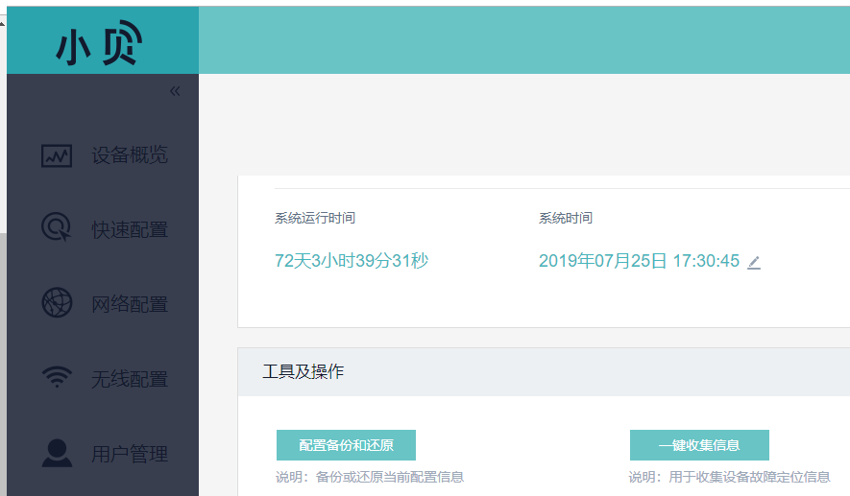Screen dimensions: 850x496
Task: Edit system time with pencil icon
Action: pos(754,263)
